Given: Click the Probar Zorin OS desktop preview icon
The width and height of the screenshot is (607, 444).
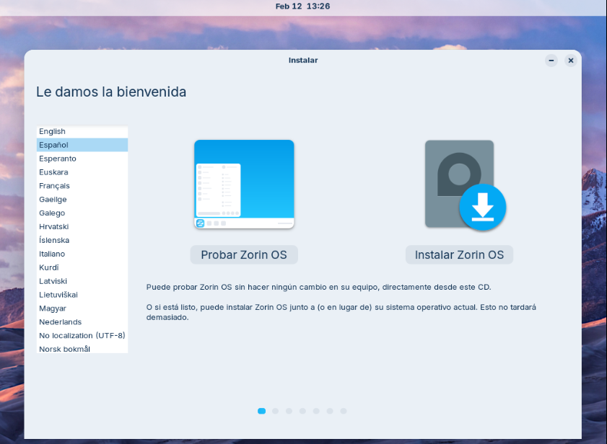Looking at the screenshot, I should click(x=243, y=184).
